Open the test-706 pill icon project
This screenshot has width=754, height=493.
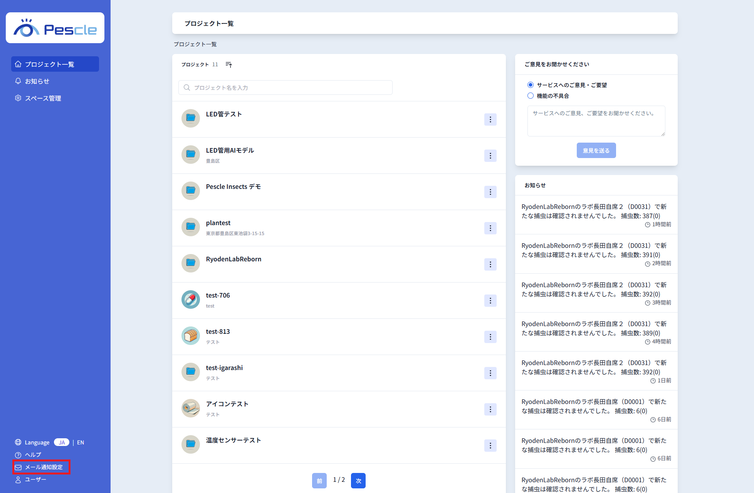tap(190, 300)
